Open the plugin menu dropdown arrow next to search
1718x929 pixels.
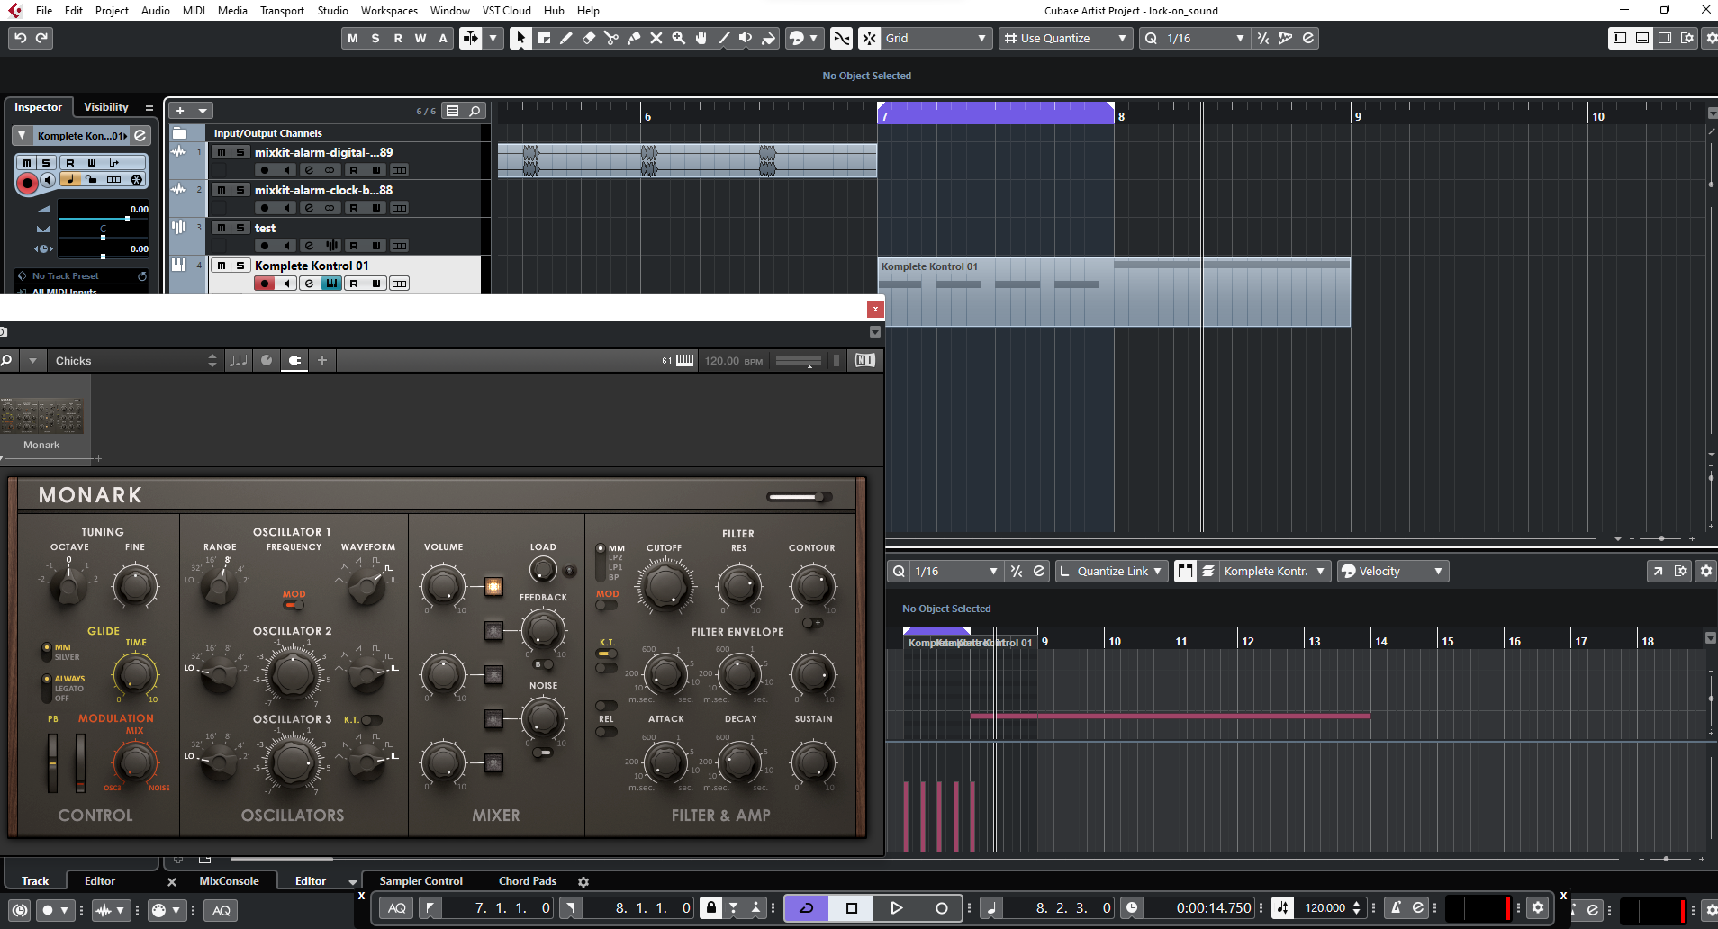click(32, 361)
